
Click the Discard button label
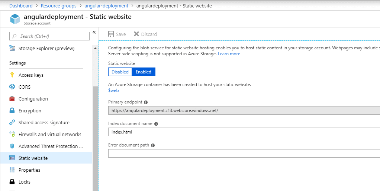[149, 34]
